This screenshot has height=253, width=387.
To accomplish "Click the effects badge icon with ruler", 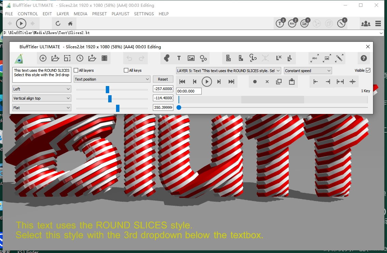I will pos(342,23).
